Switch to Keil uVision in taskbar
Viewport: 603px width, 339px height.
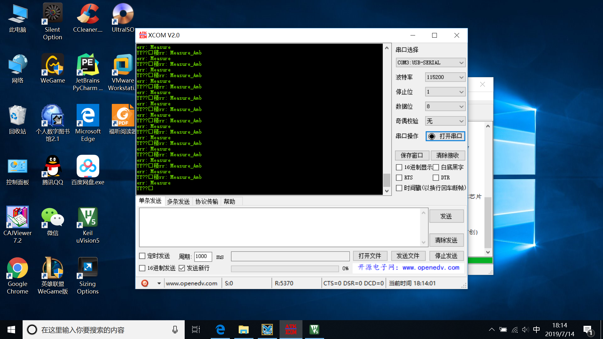click(x=314, y=330)
